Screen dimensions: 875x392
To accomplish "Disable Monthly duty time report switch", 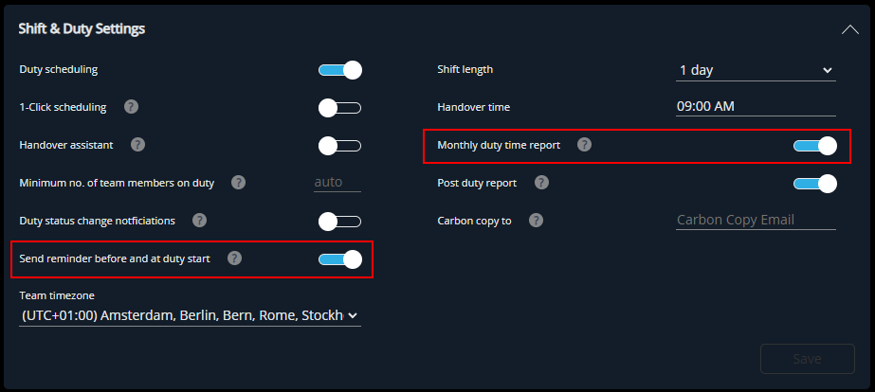I will 815,146.
